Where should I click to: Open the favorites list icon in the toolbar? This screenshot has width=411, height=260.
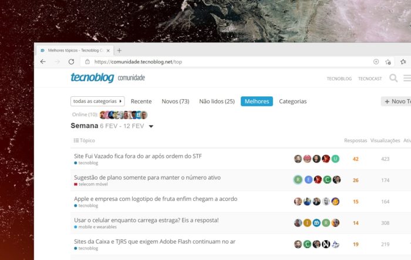(403, 62)
